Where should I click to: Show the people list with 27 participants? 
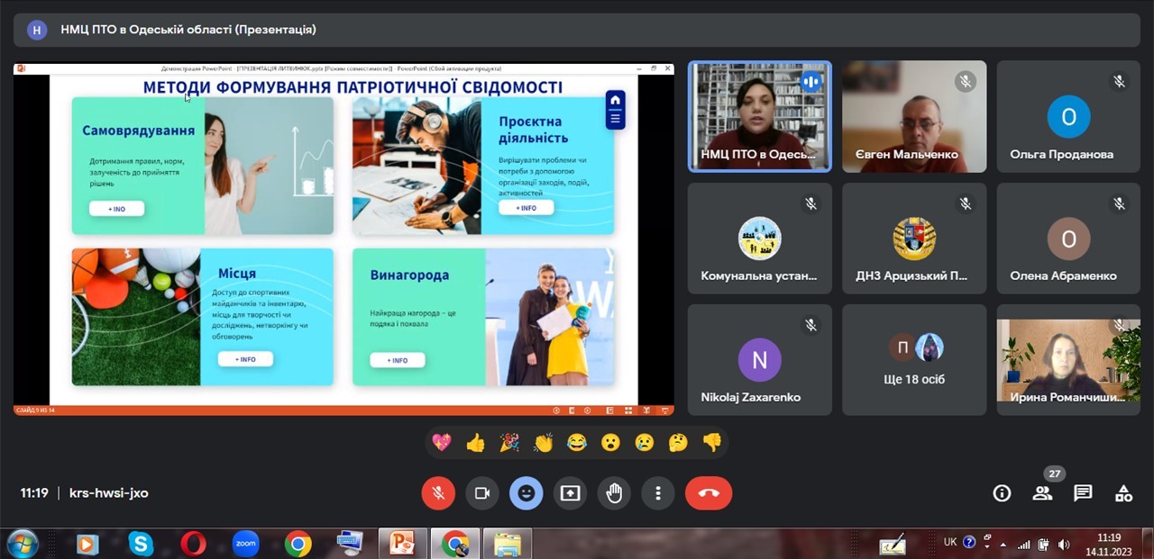[1042, 493]
